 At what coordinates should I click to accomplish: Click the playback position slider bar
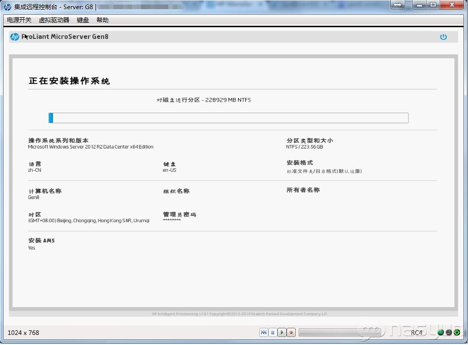click(x=340, y=332)
